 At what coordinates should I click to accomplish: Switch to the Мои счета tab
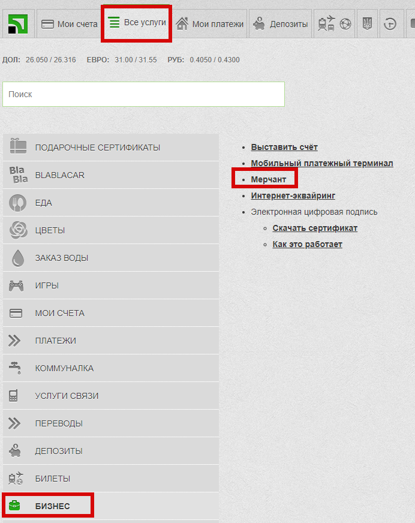[69, 24]
